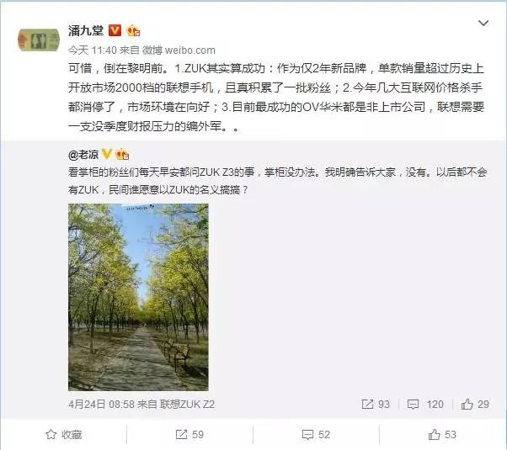The width and height of the screenshot is (507, 450).
Task: Repost original post with 93 shares
Action: pyautogui.click(x=376, y=404)
